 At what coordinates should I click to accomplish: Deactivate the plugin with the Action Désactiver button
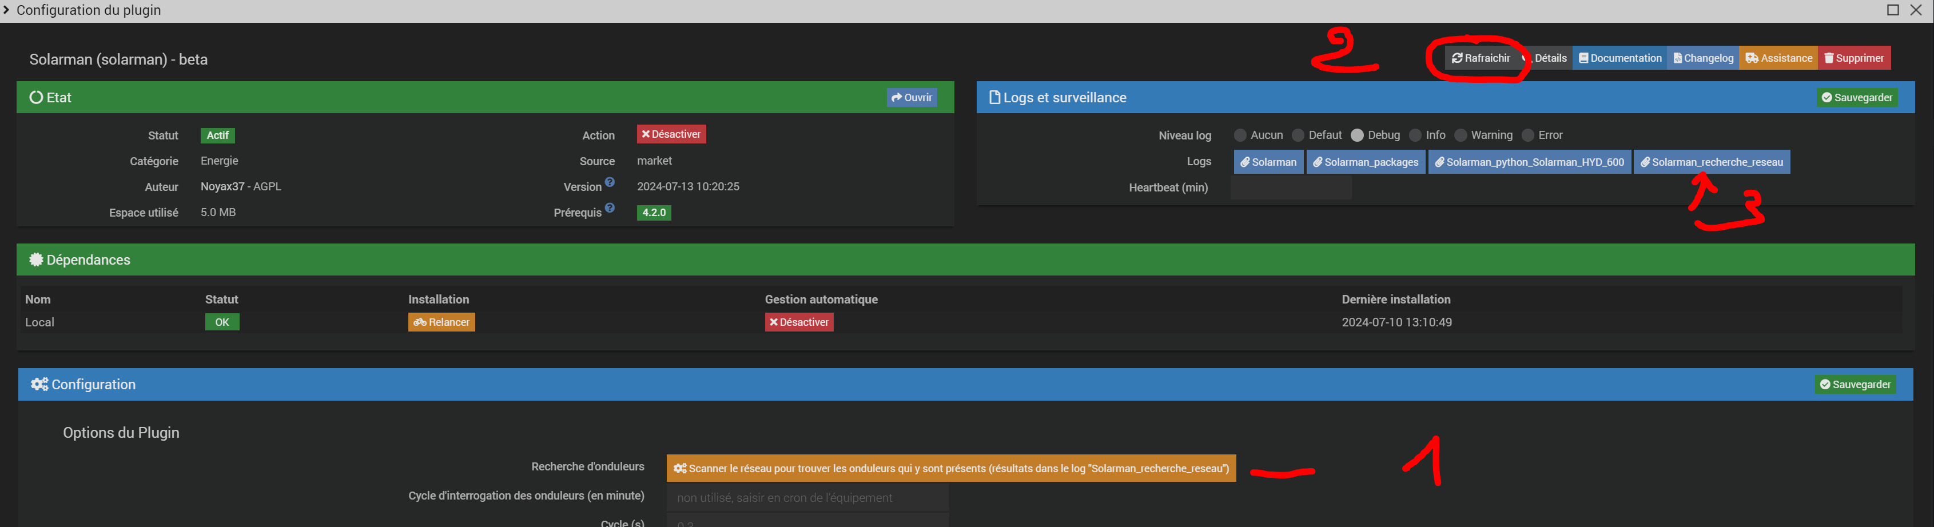tap(671, 134)
